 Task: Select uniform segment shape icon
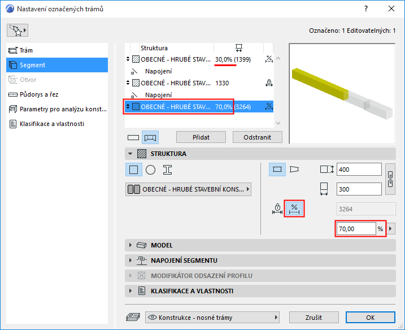point(277,170)
